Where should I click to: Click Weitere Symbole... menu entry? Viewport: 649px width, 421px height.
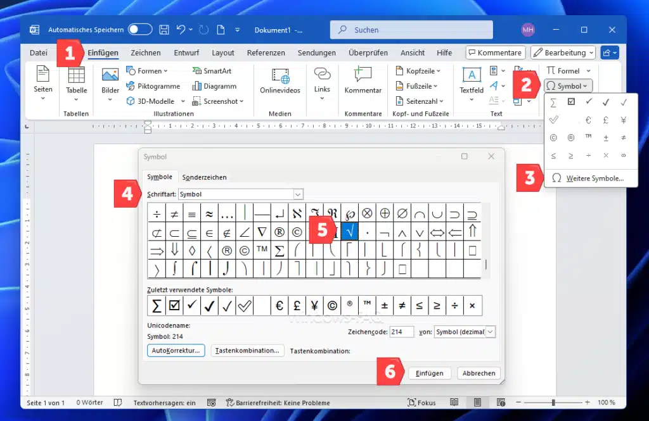pos(591,179)
